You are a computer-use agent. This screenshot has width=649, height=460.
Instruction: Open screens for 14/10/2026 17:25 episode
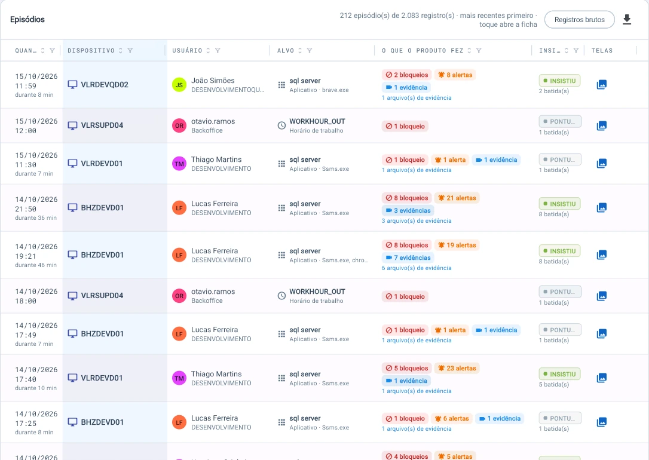click(x=601, y=422)
